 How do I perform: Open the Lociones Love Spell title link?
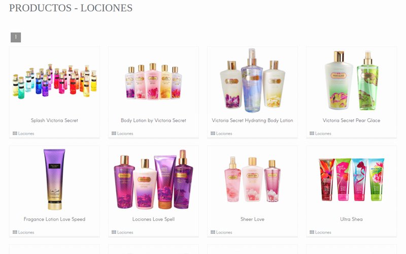(154, 219)
